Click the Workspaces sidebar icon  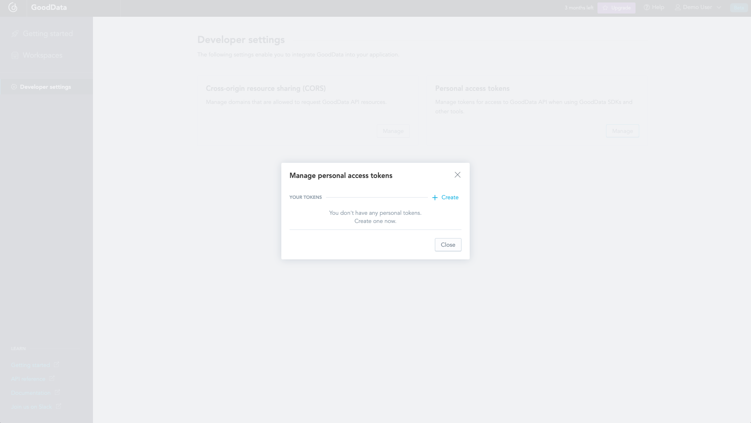pos(15,55)
